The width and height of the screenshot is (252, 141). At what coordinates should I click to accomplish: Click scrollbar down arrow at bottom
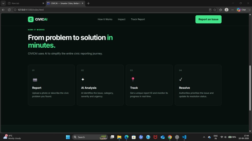[250, 131]
